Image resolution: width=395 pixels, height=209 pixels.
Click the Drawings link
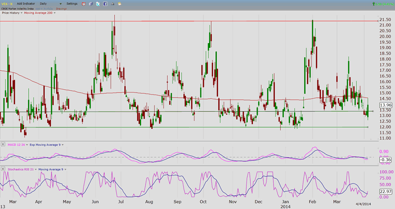pyautogui.click(x=61, y=9)
